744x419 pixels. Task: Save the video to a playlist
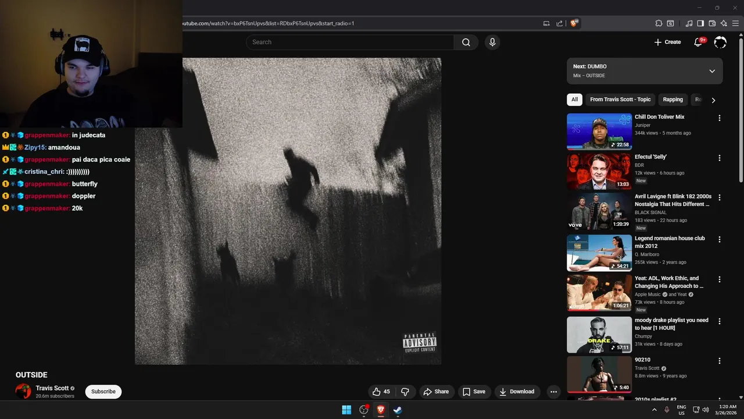pos(474,392)
